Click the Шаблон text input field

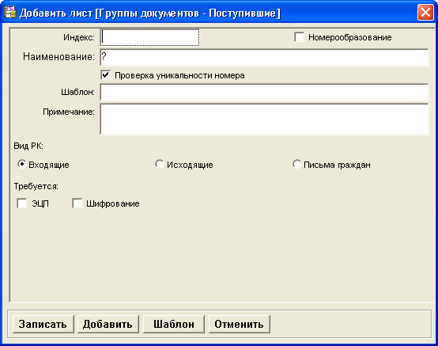point(264,92)
